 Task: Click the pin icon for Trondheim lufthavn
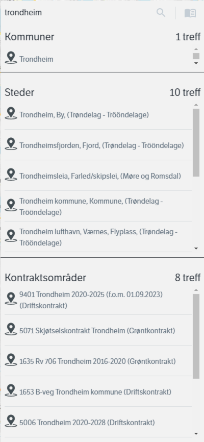(x=11, y=236)
